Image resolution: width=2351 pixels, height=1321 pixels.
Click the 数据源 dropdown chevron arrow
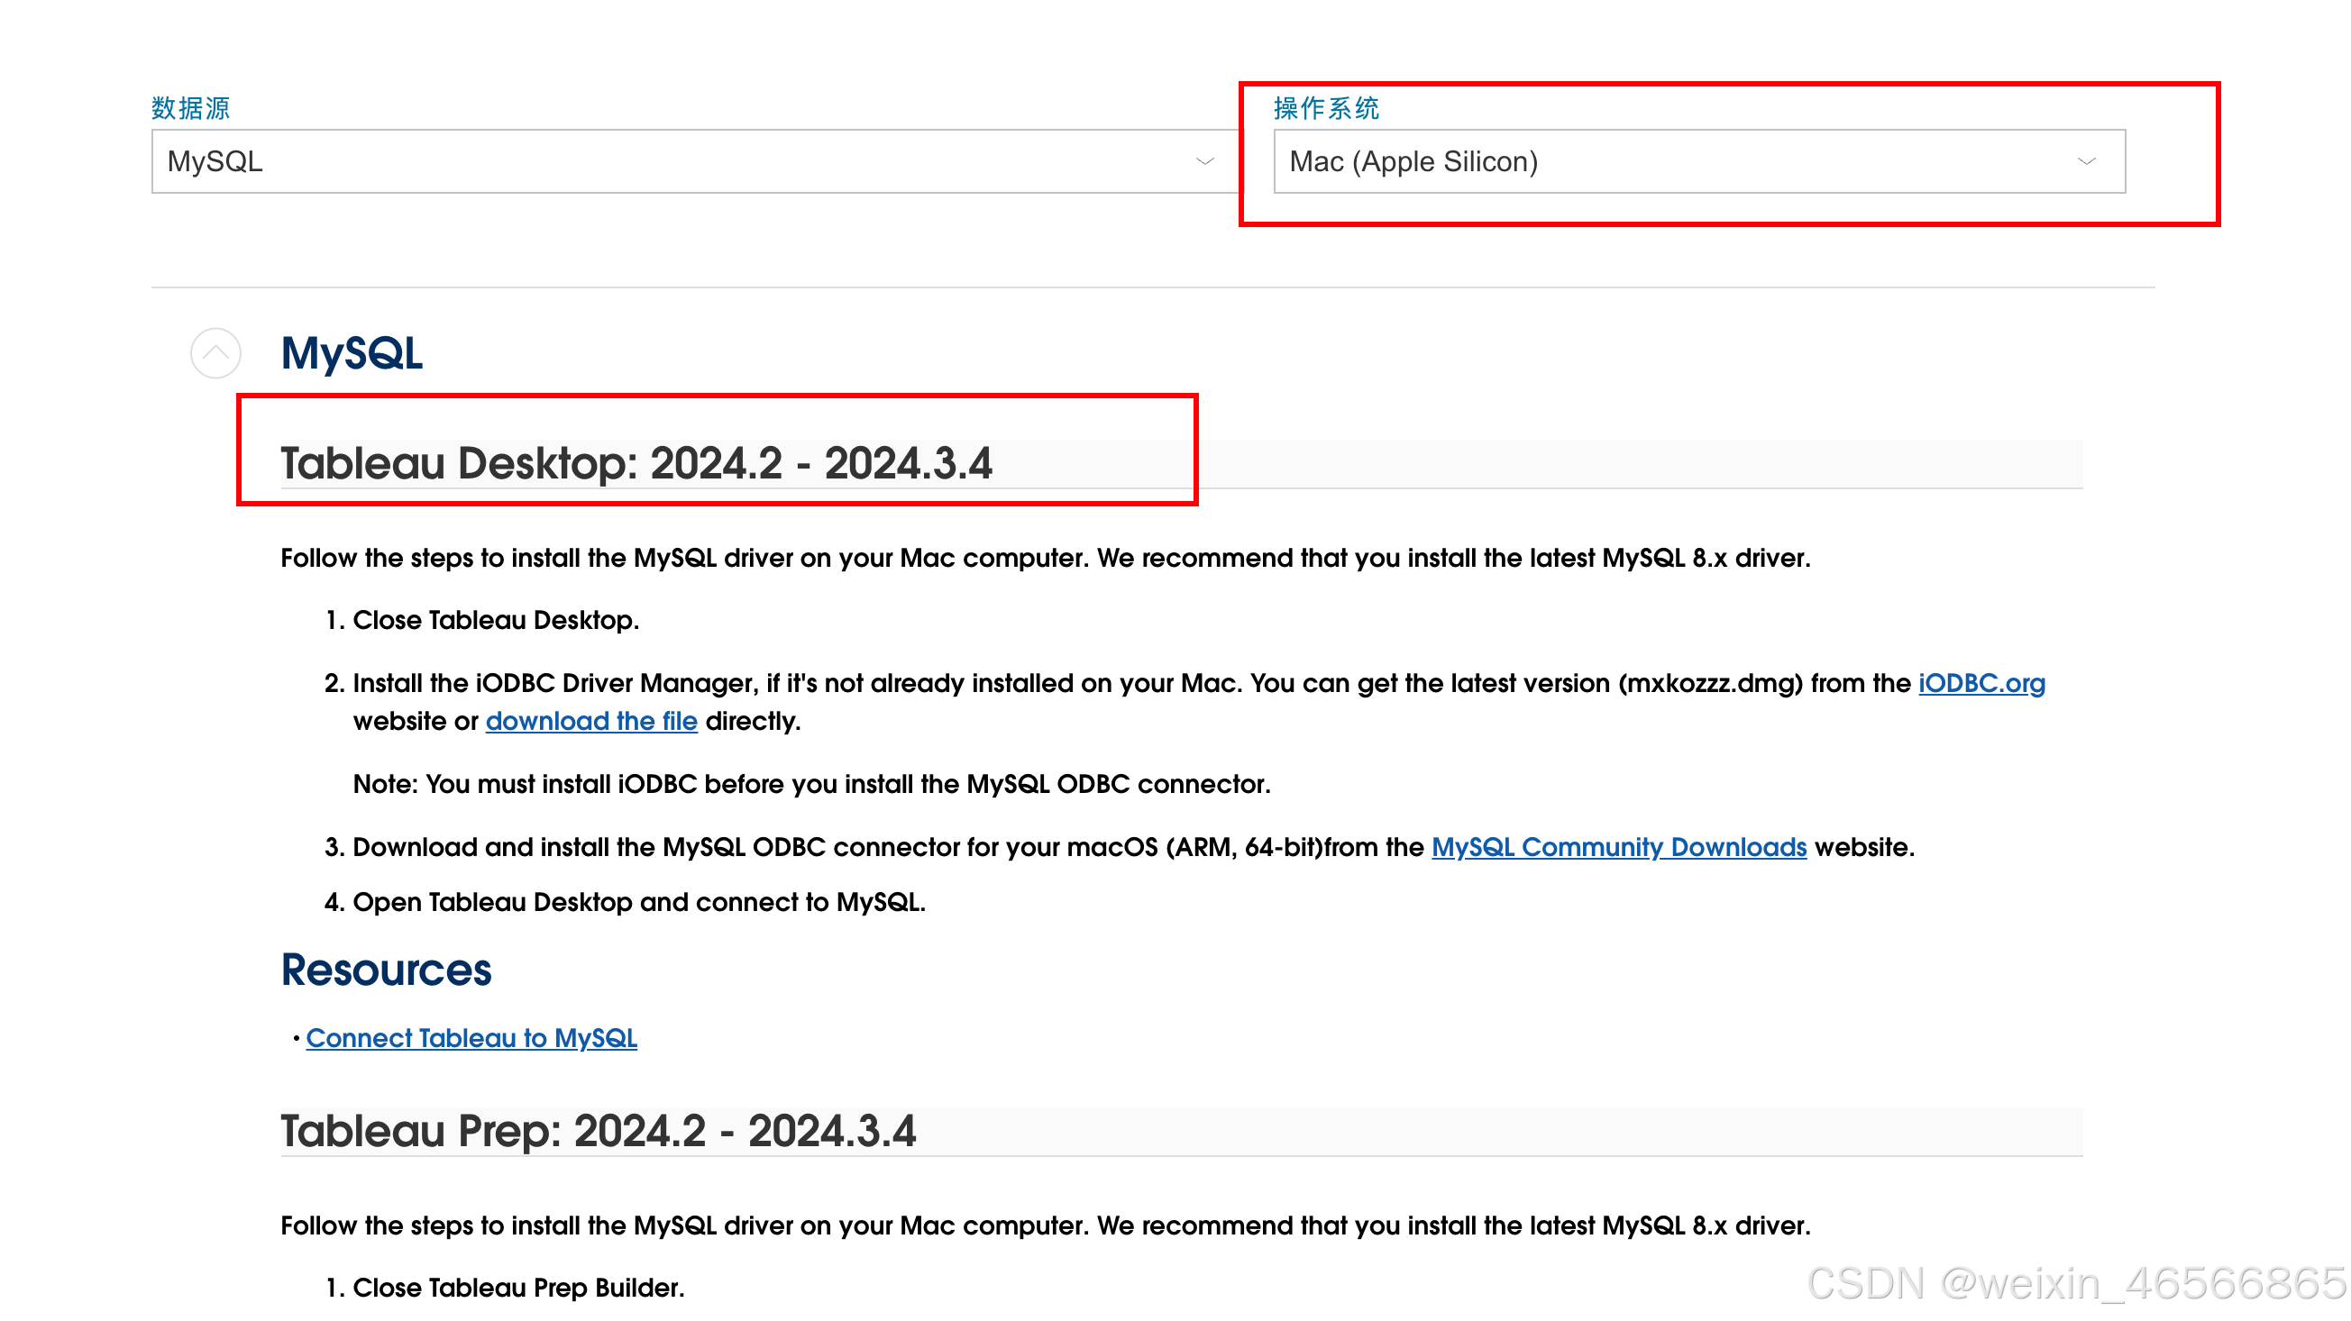click(1204, 161)
